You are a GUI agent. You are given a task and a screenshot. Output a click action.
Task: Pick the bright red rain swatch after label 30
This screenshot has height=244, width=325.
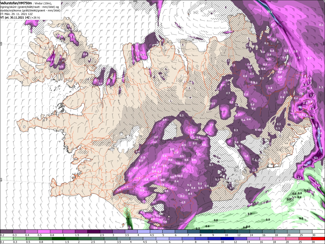click(319, 238)
